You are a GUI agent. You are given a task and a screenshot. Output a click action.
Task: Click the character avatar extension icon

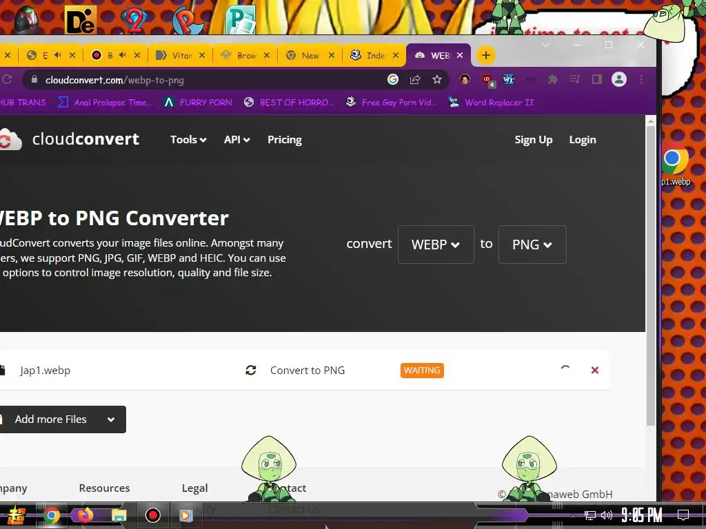pos(465,80)
